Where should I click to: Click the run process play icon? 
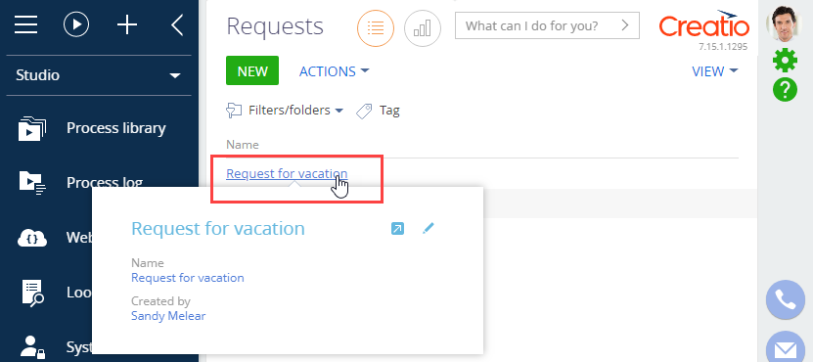coord(76,24)
